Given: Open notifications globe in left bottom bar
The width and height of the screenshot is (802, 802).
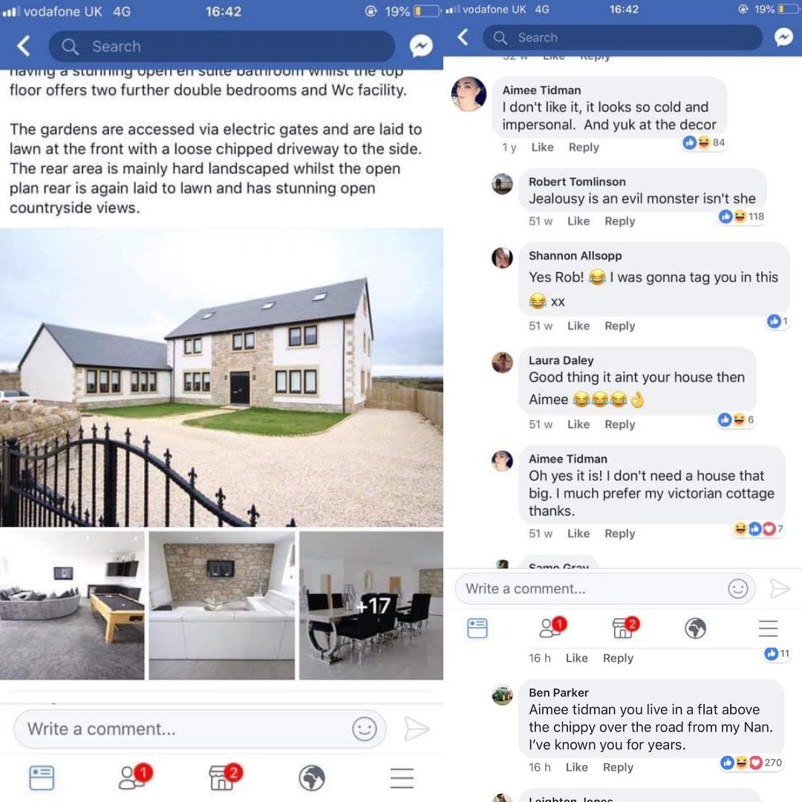Looking at the screenshot, I should tap(311, 777).
